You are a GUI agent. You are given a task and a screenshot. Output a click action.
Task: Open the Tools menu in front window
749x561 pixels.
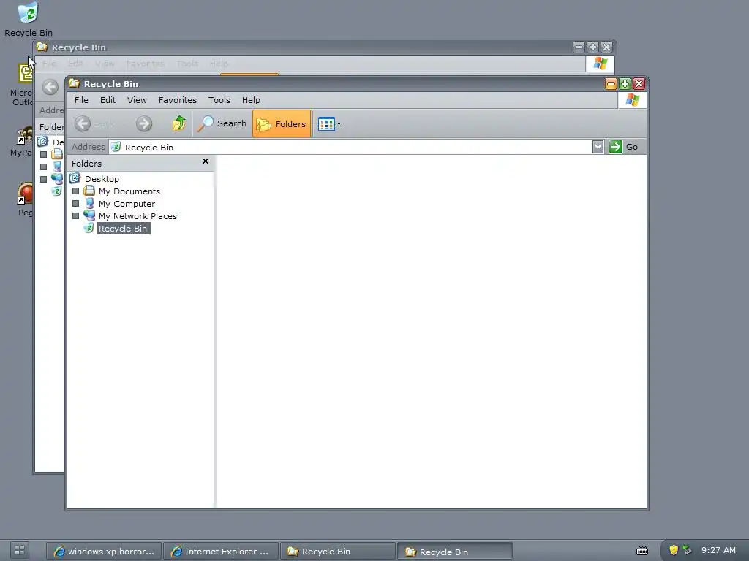(219, 100)
